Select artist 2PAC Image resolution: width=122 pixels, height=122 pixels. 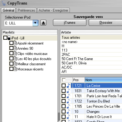coord(91,55)
